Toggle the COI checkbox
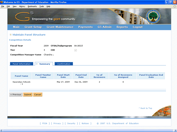 (76, 50)
